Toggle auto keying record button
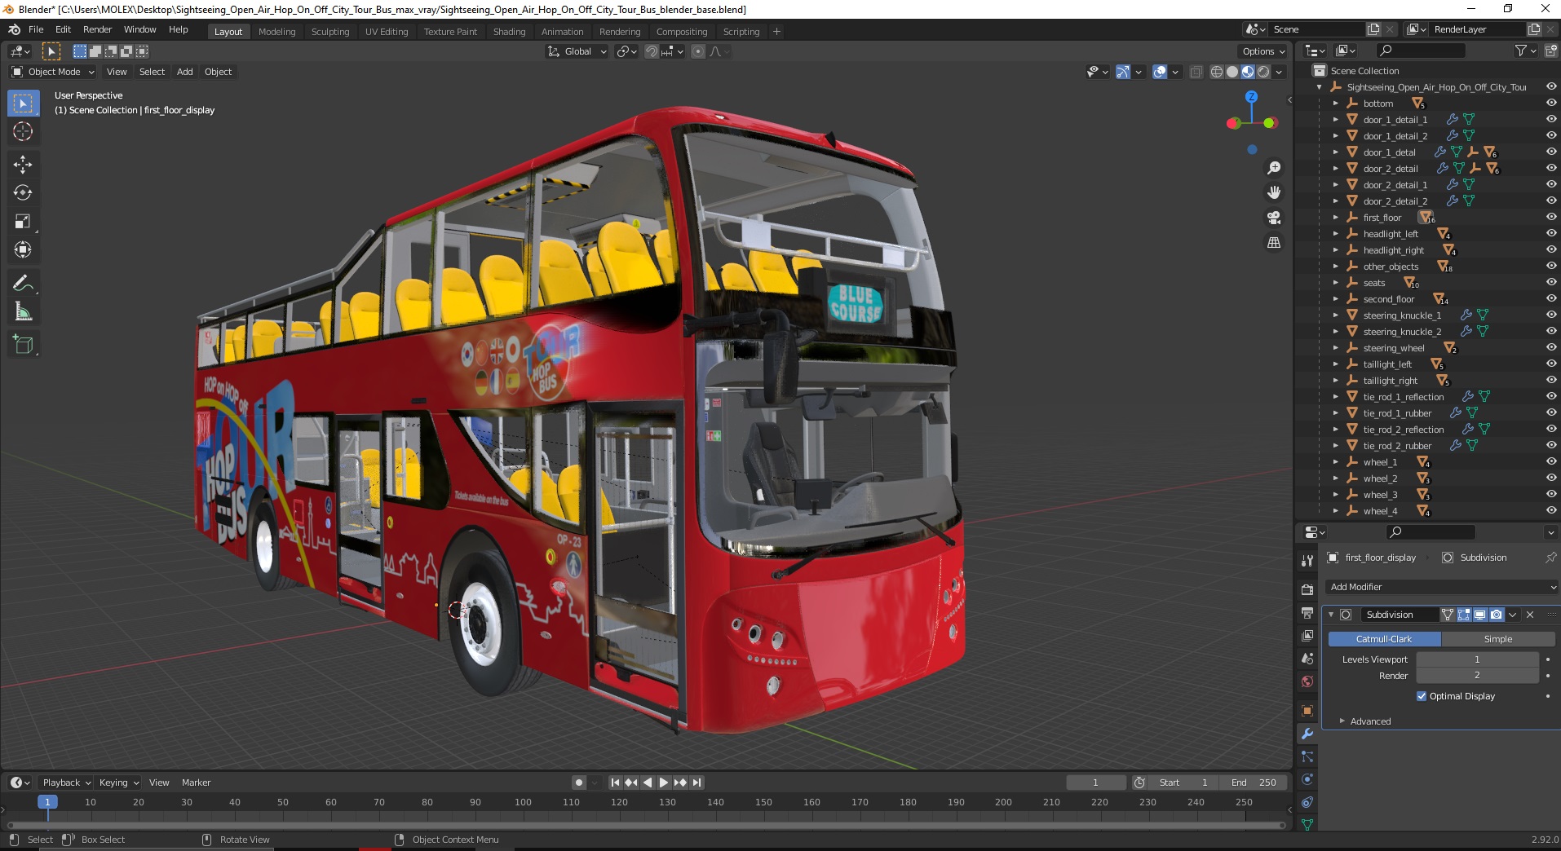Screen dimensions: 1561x851 (x=579, y=783)
